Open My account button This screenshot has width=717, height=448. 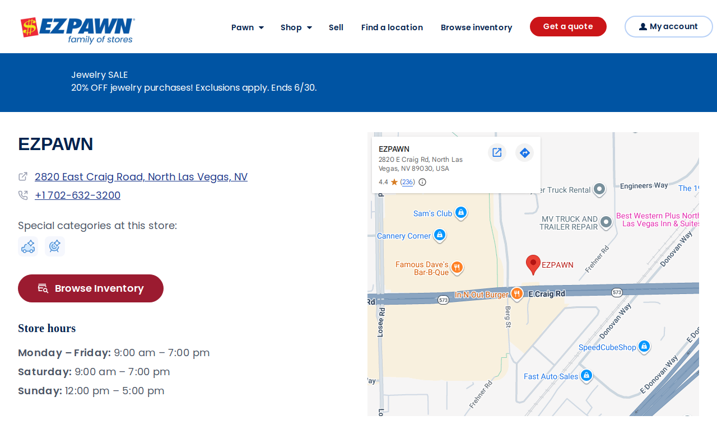[x=668, y=27]
